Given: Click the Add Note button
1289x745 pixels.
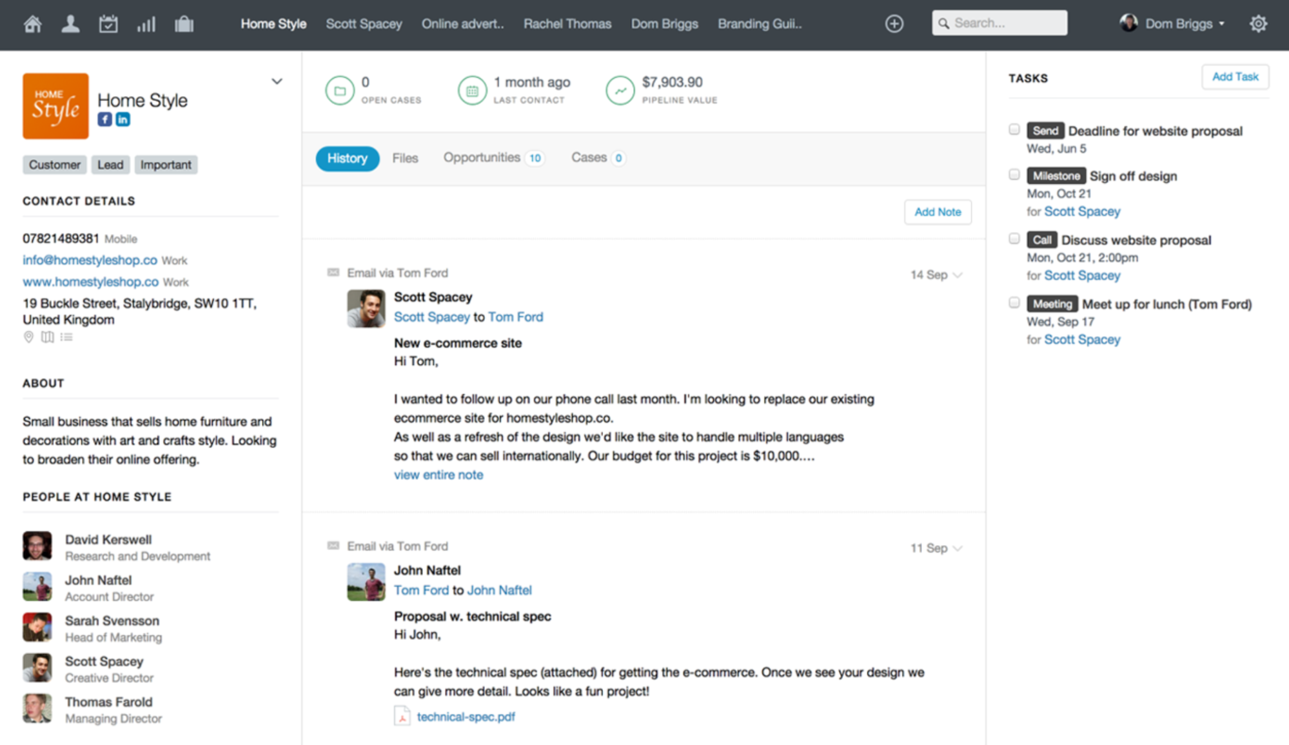Looking at the screenshot, I should (938, 212).
